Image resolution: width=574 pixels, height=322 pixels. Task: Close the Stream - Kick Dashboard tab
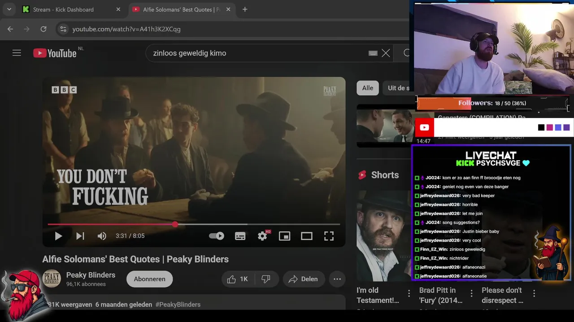click(x=118, y=9)
